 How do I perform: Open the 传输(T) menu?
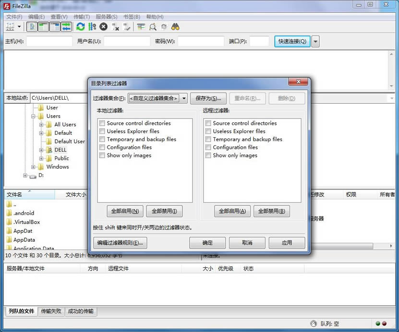(83, 17)
